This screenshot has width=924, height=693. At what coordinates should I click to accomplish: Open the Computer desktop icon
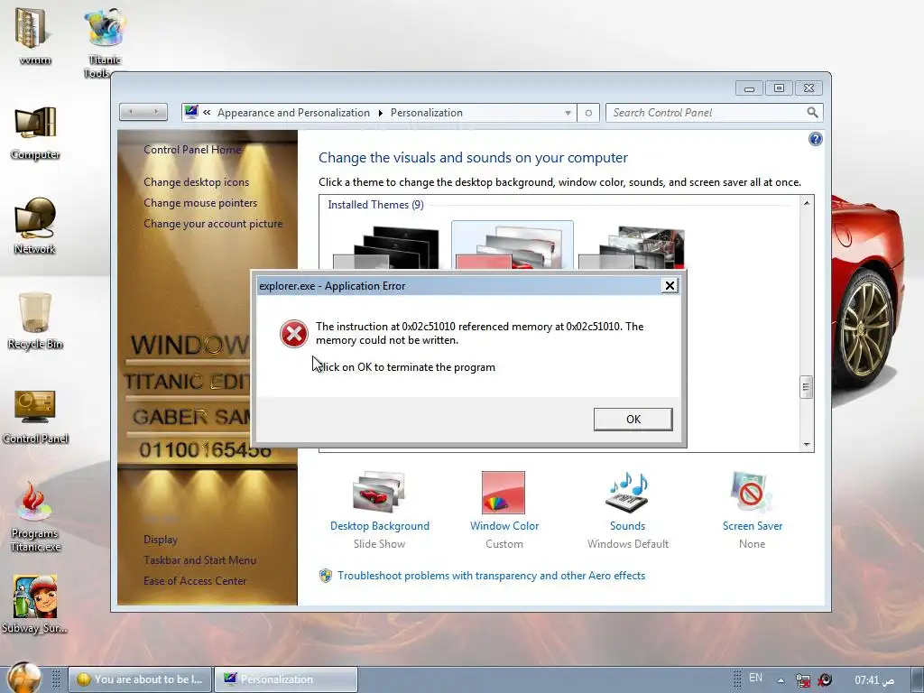[x=35, y=133]
